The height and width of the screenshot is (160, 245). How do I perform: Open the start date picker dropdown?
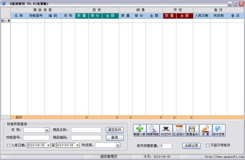(49, 145)
